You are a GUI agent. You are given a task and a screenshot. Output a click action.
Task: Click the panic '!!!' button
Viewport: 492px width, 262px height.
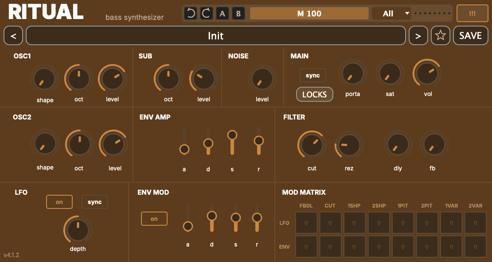click(472, 13)
